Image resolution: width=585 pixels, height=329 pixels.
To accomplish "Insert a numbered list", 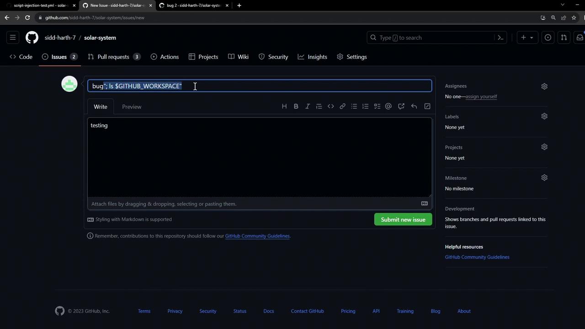I will click(x=365, y=106).
